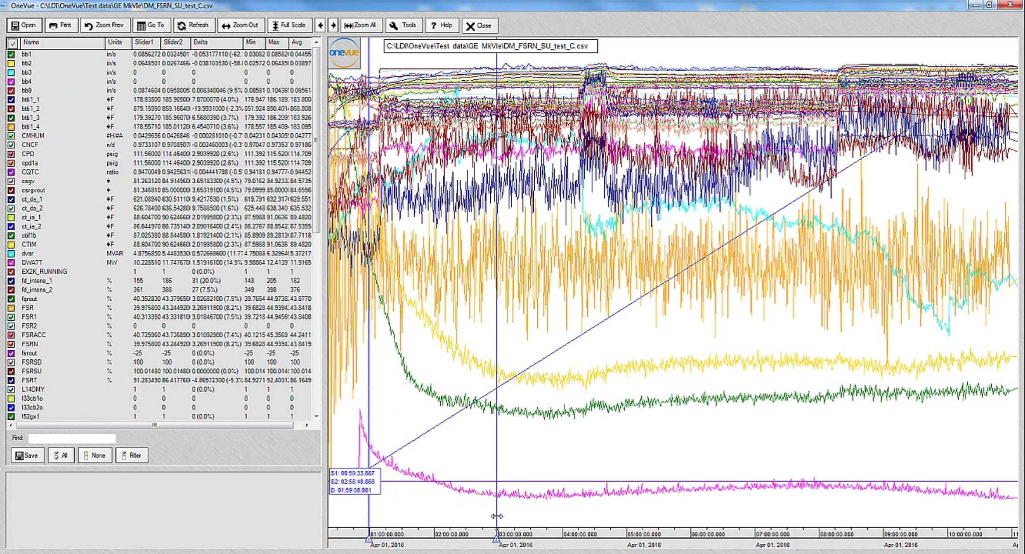This screenshot has width=1025, height=554.
Task: Open a data file with Open button
Action: [24, 26]
